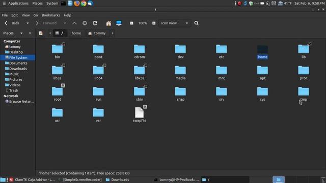
Task: Open the Edit menu
Action: [x=14, y=15]
